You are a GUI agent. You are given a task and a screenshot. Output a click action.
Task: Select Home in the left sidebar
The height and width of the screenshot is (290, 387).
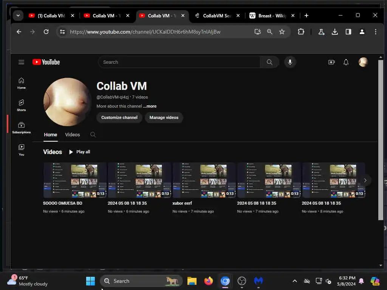22,83
